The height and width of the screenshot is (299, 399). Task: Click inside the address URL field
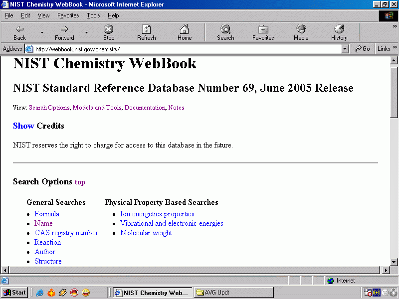tap(188, 49)
